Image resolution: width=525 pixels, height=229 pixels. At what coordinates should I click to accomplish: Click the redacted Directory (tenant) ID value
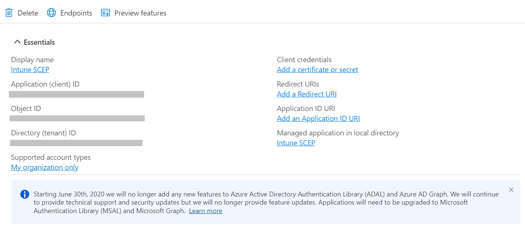76,143
